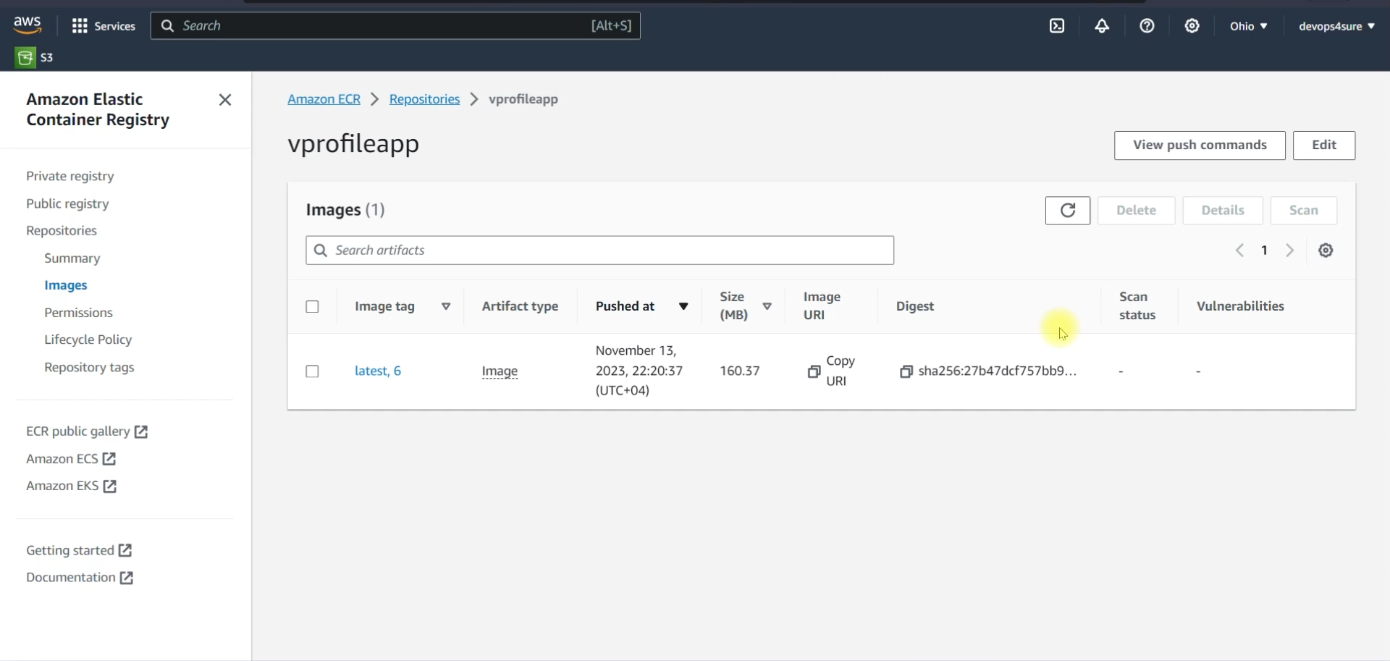Open the notifications bell
Viewport: 1390px width, 661px height.
pos(1102,26)
